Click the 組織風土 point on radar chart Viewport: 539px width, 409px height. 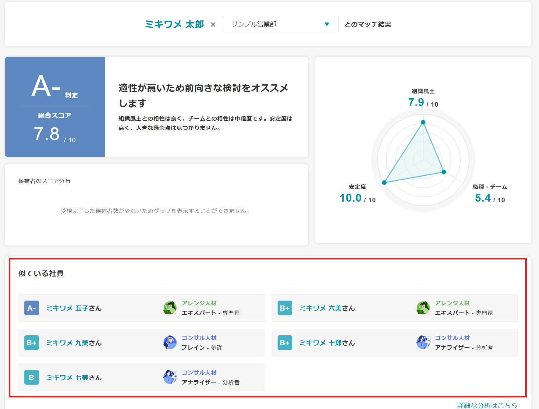click(423, 122)
